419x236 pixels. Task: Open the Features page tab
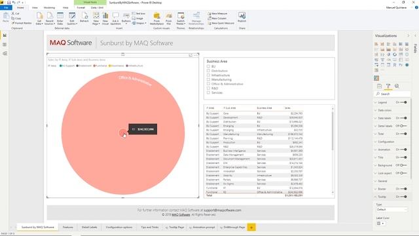tap(68, 227)
